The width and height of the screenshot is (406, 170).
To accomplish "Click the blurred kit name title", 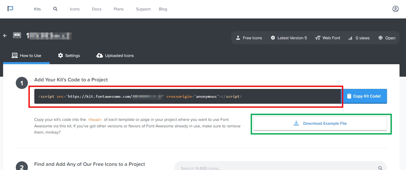I will (x=49, y=36).
